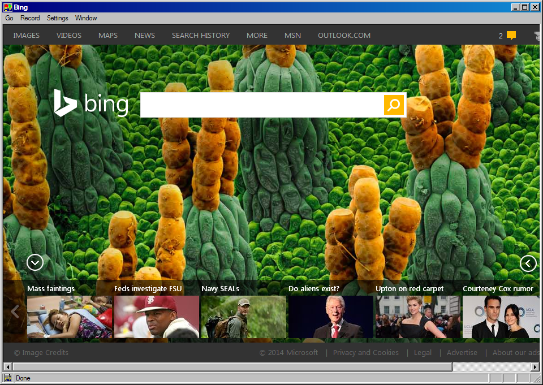
Task: Click the Bing logo
Action: coord(91,104)
